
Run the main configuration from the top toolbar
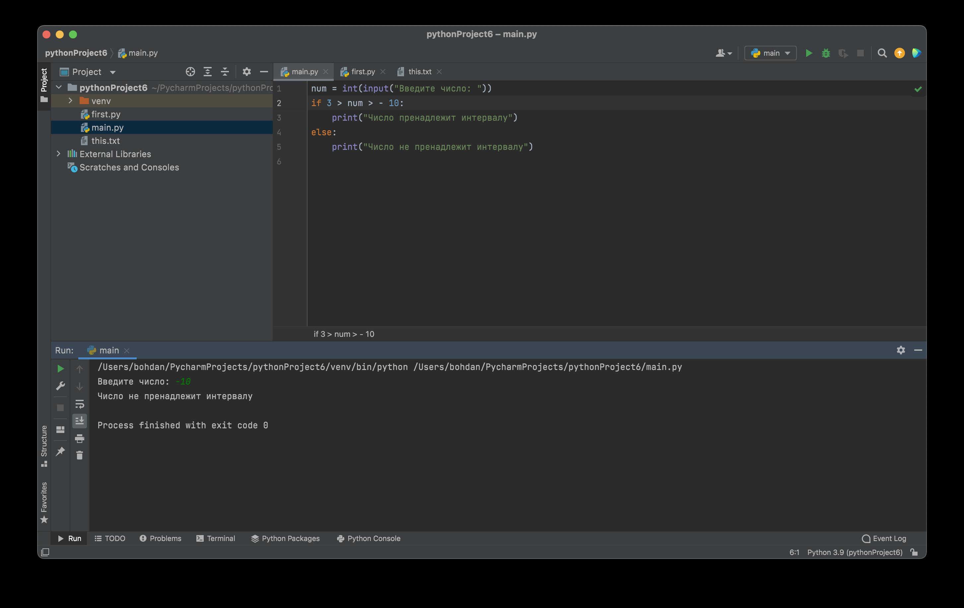[x=809, y=53]
